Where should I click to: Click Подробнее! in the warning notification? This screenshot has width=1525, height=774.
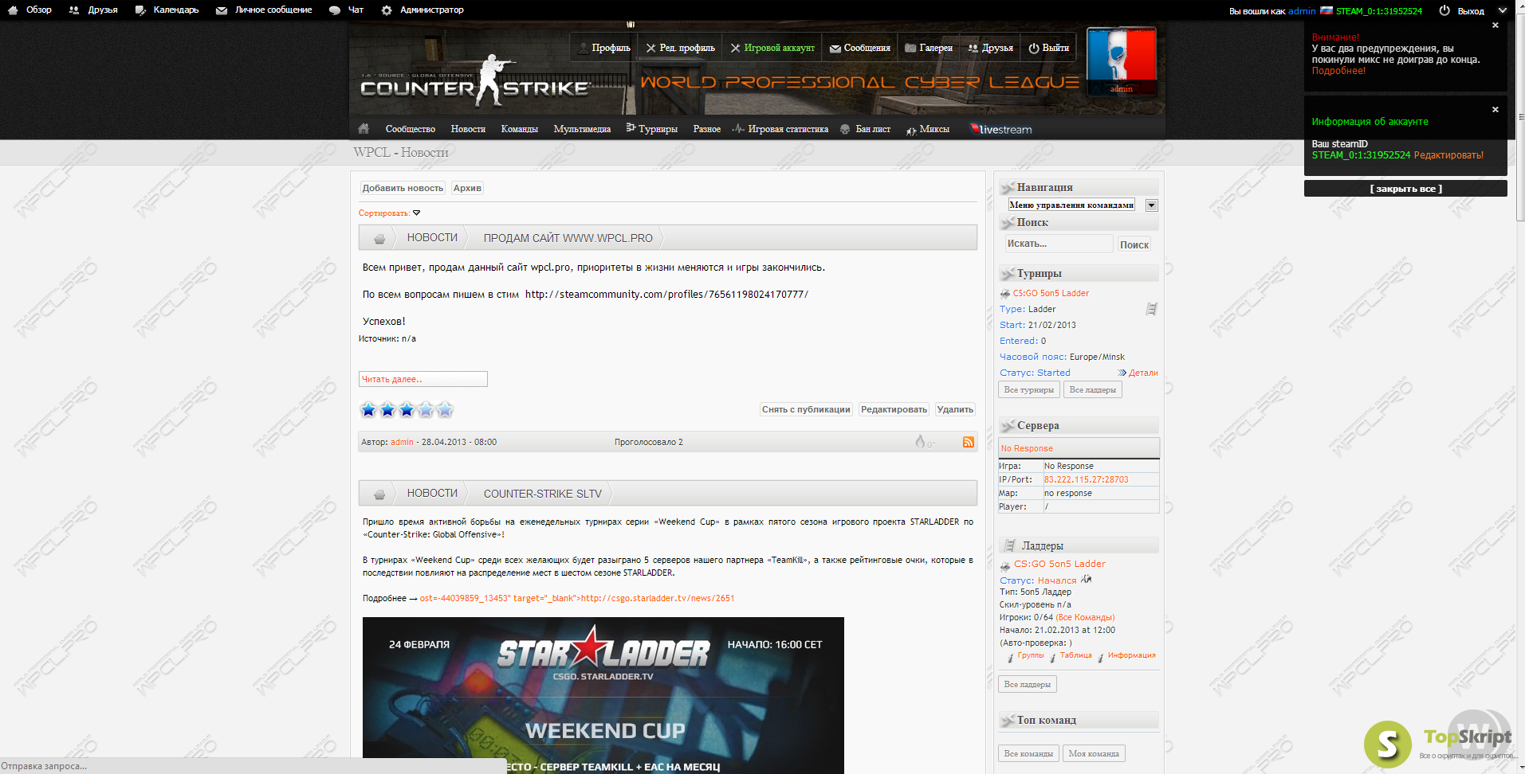(x=1338, y=71)
